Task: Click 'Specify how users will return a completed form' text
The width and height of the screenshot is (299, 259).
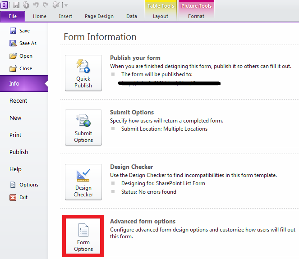Action: pyautogui.click(x=166, y=121)
